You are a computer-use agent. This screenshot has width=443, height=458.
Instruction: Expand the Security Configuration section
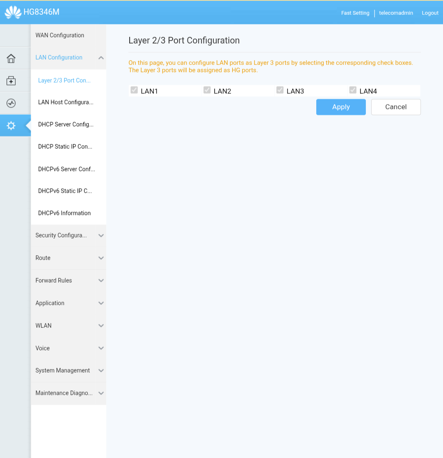coord(69,235)
